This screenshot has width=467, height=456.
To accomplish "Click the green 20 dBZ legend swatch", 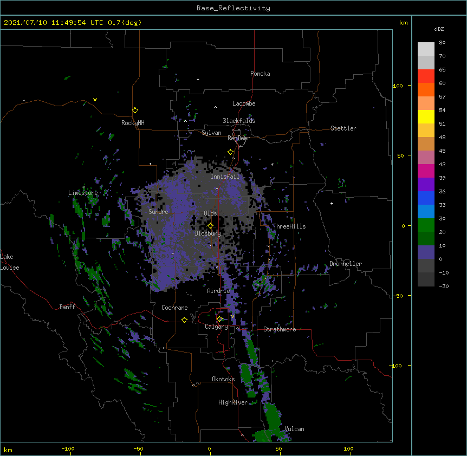I will coord(426,225).
